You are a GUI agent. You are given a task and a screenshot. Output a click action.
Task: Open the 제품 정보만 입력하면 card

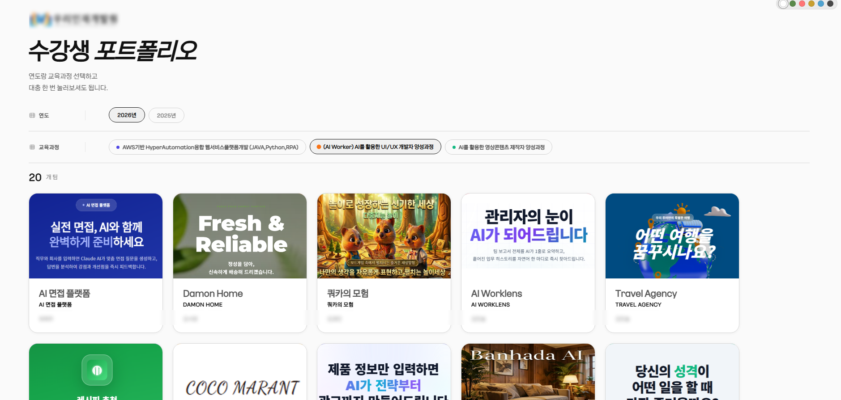384,372
